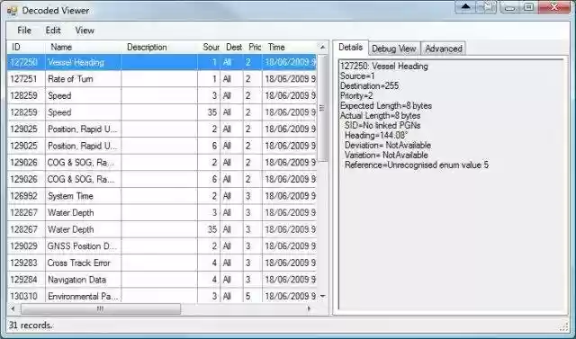This screenshot has width=576, height=339.
Task: Select Position, Rapid U... row with source 6
Action: (x=162, y=146)
